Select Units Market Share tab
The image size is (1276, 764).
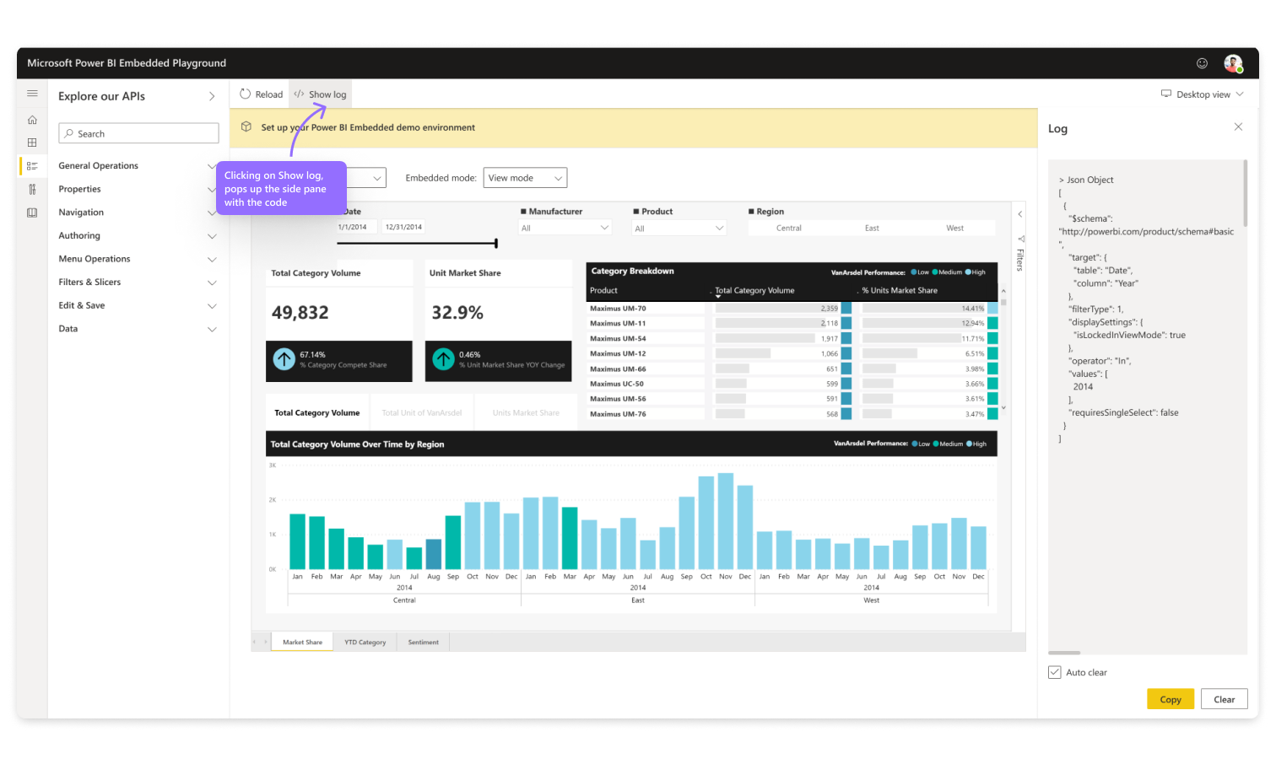(x=526, y=412)
